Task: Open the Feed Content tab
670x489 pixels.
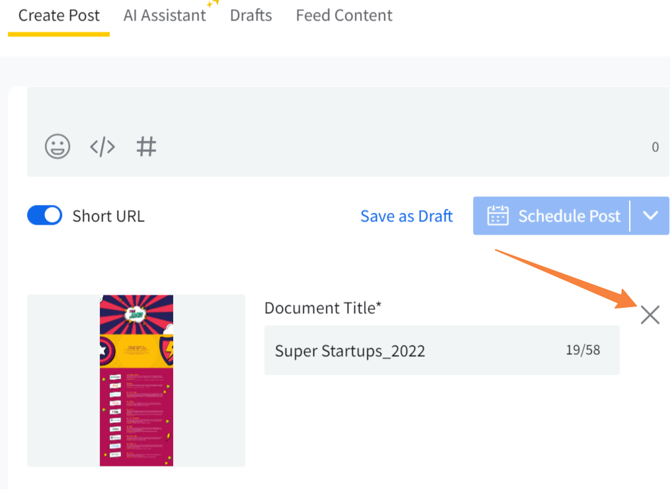Action: click(x=344, y=15)
